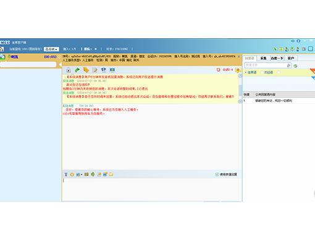Click the blue grid layout icon

pyautogui.click(x=311, y=49)
